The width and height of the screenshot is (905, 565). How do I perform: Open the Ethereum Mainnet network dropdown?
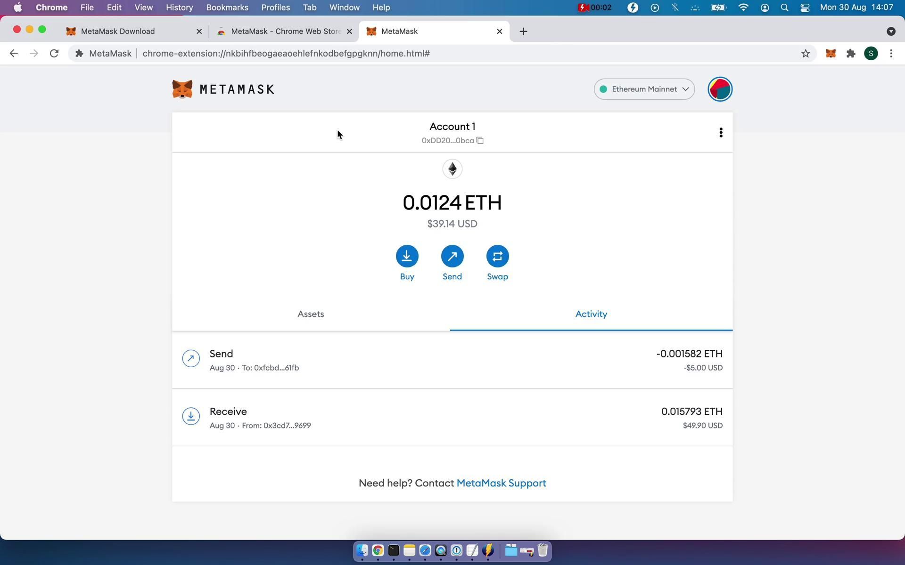point(644,89)
